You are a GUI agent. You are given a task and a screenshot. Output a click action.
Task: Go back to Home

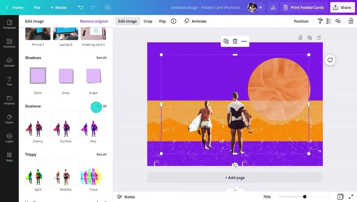(x=15, y=8)
